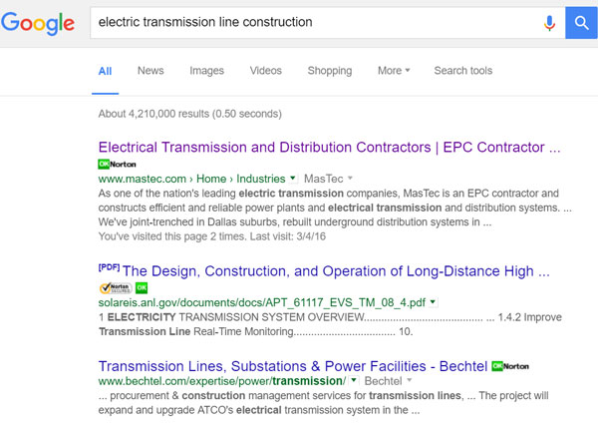This screenshot has width=598, height=425.
Task: Open dropdown arrow after mastec.com Industries URL
Action: pyautogui.click(x=292, y=177)
